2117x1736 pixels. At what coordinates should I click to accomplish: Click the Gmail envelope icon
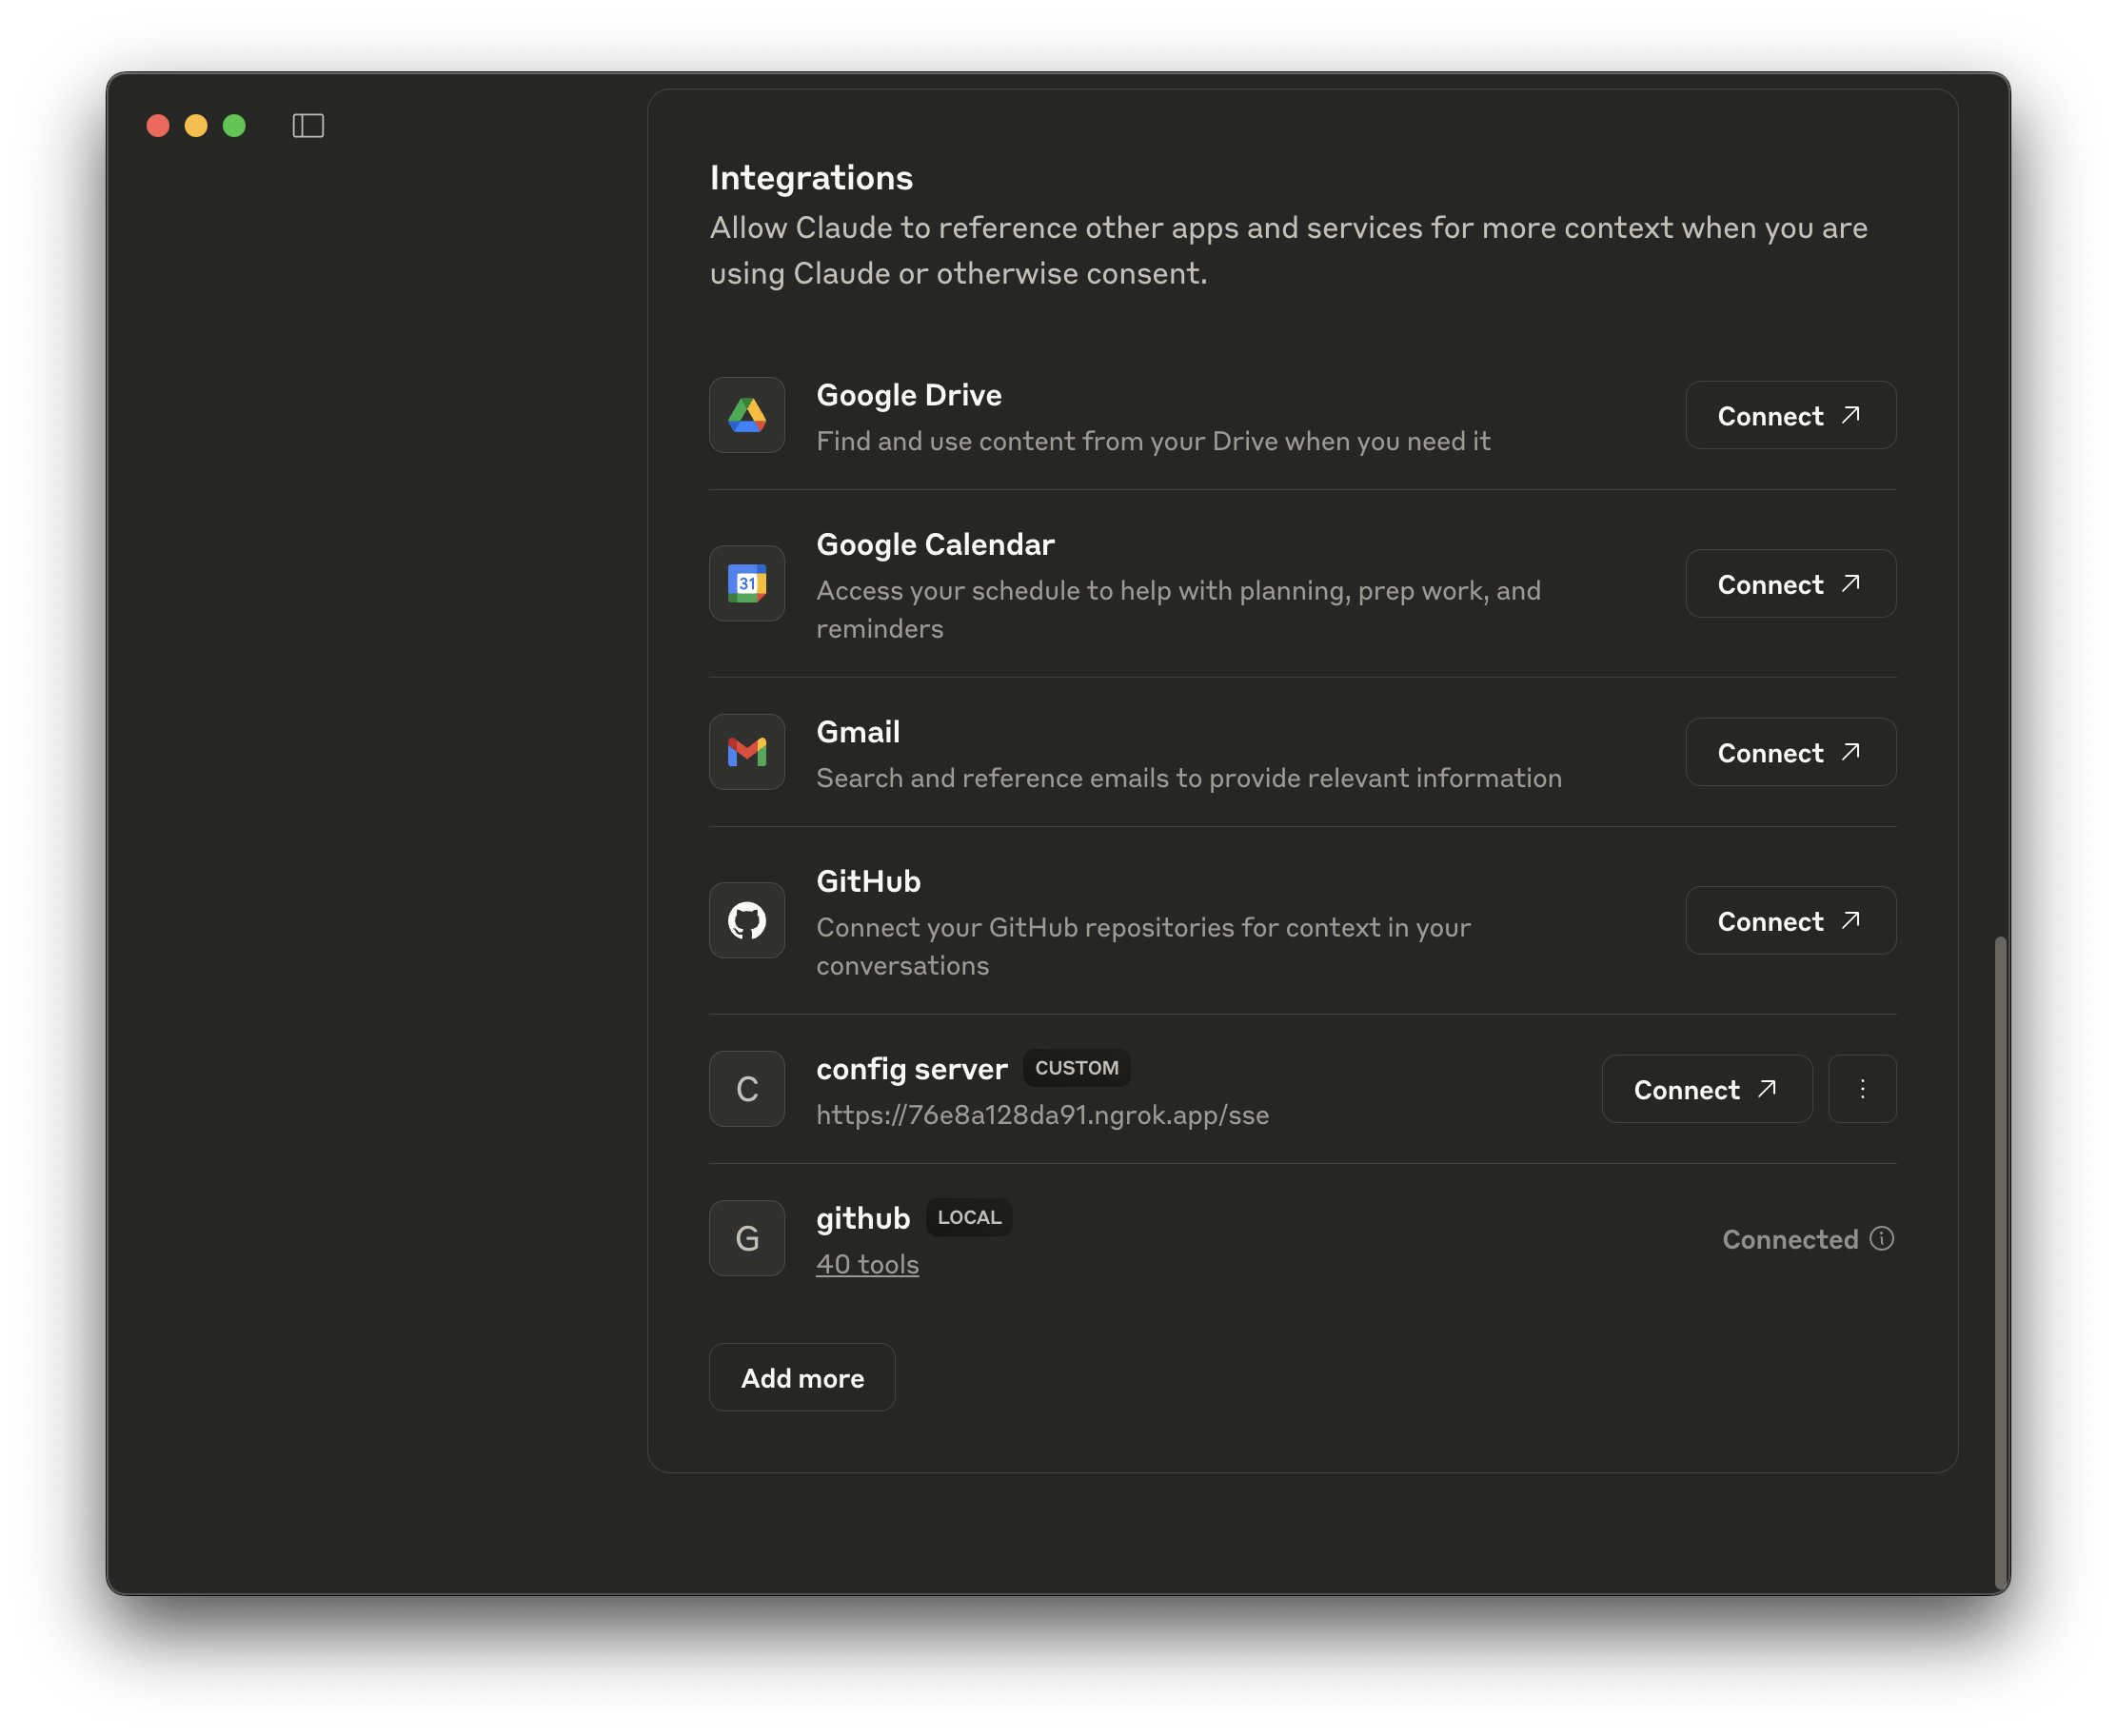(x=747, y=752)
